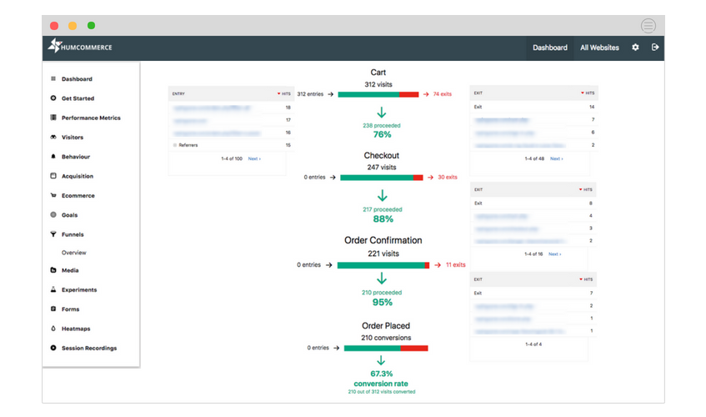706x417 pixels.
Task: Click the Order Confirmation progress bar
Action: tap(383, 265)
